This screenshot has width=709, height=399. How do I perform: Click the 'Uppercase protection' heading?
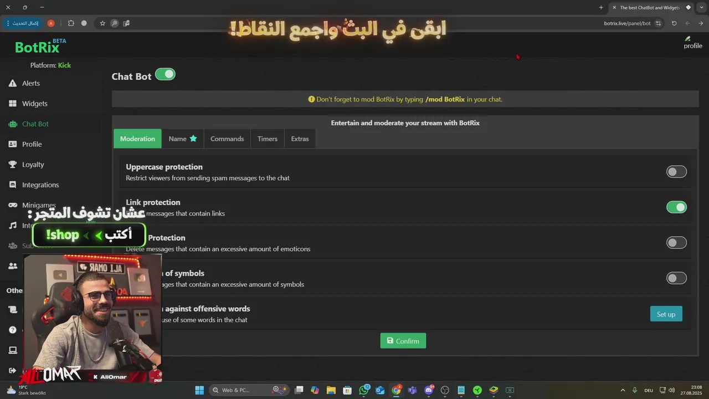point(164,167)
